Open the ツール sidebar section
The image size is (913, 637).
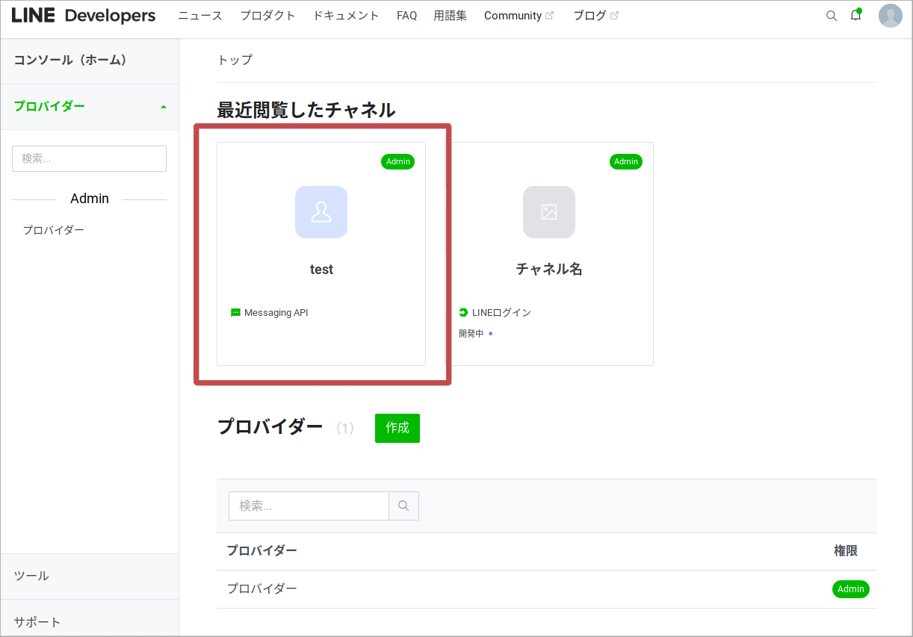31,576
